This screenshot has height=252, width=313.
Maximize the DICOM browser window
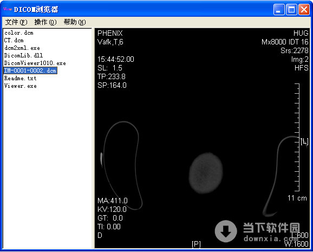291,9
